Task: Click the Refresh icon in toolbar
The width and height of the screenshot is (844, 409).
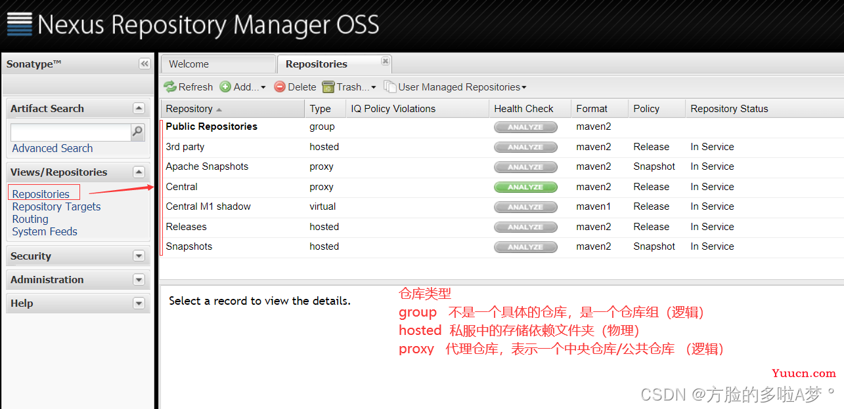Action: [170, 87]
